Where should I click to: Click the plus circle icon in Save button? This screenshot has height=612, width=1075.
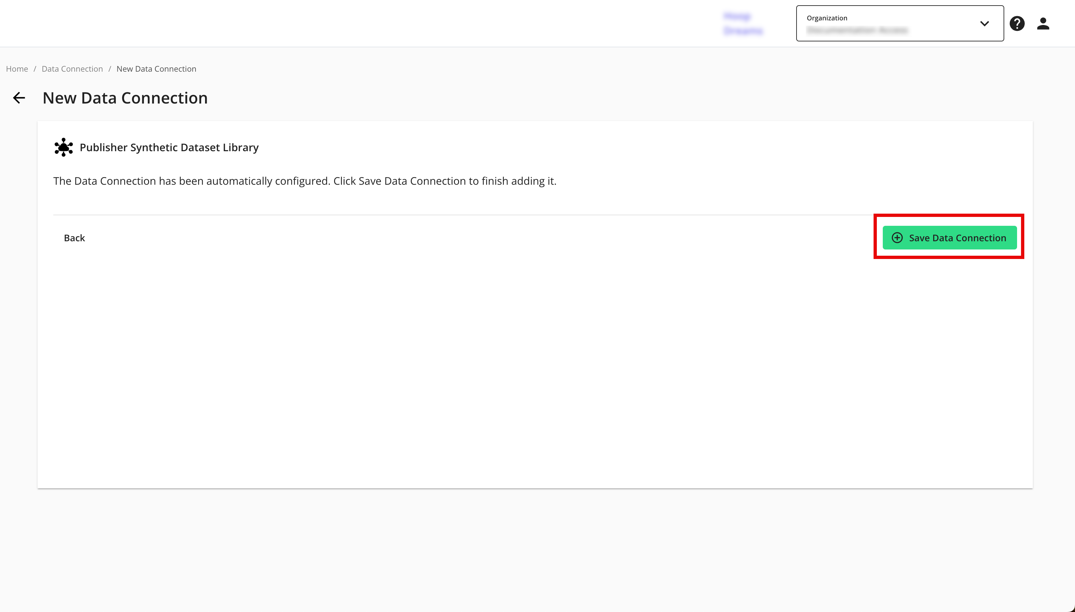click(897, 238)
